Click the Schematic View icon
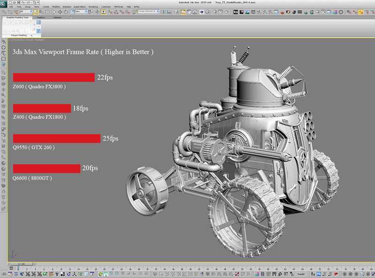Screen dimensions: 375x278 (195, 12)
